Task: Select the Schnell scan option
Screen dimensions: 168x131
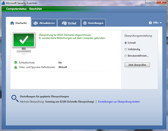Action: point(126,43)
